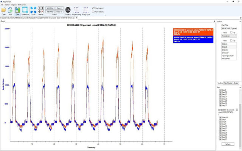The height and width of the screenshot is (151, 242).
Task: Click the Export button
Action: (59, 8)
